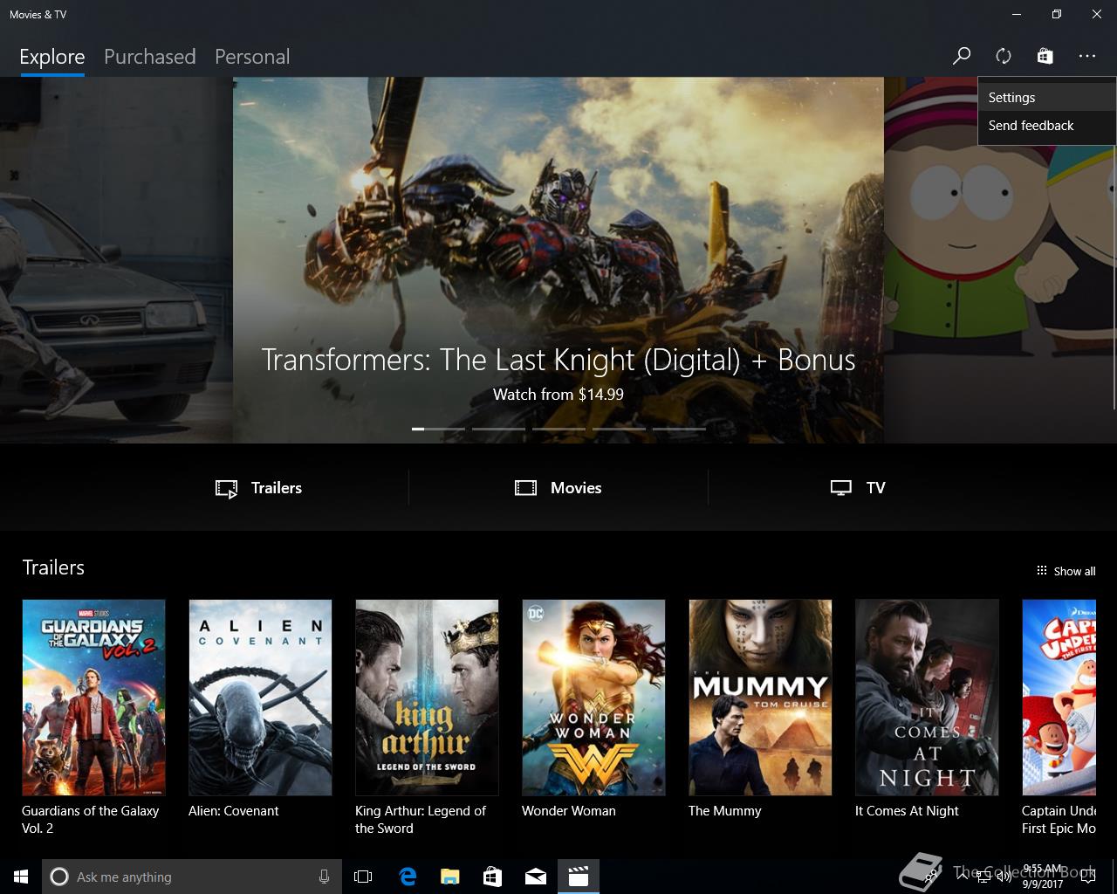Open the Windows Start button
Screen dimensions: 1117x894
click(21, 877)
